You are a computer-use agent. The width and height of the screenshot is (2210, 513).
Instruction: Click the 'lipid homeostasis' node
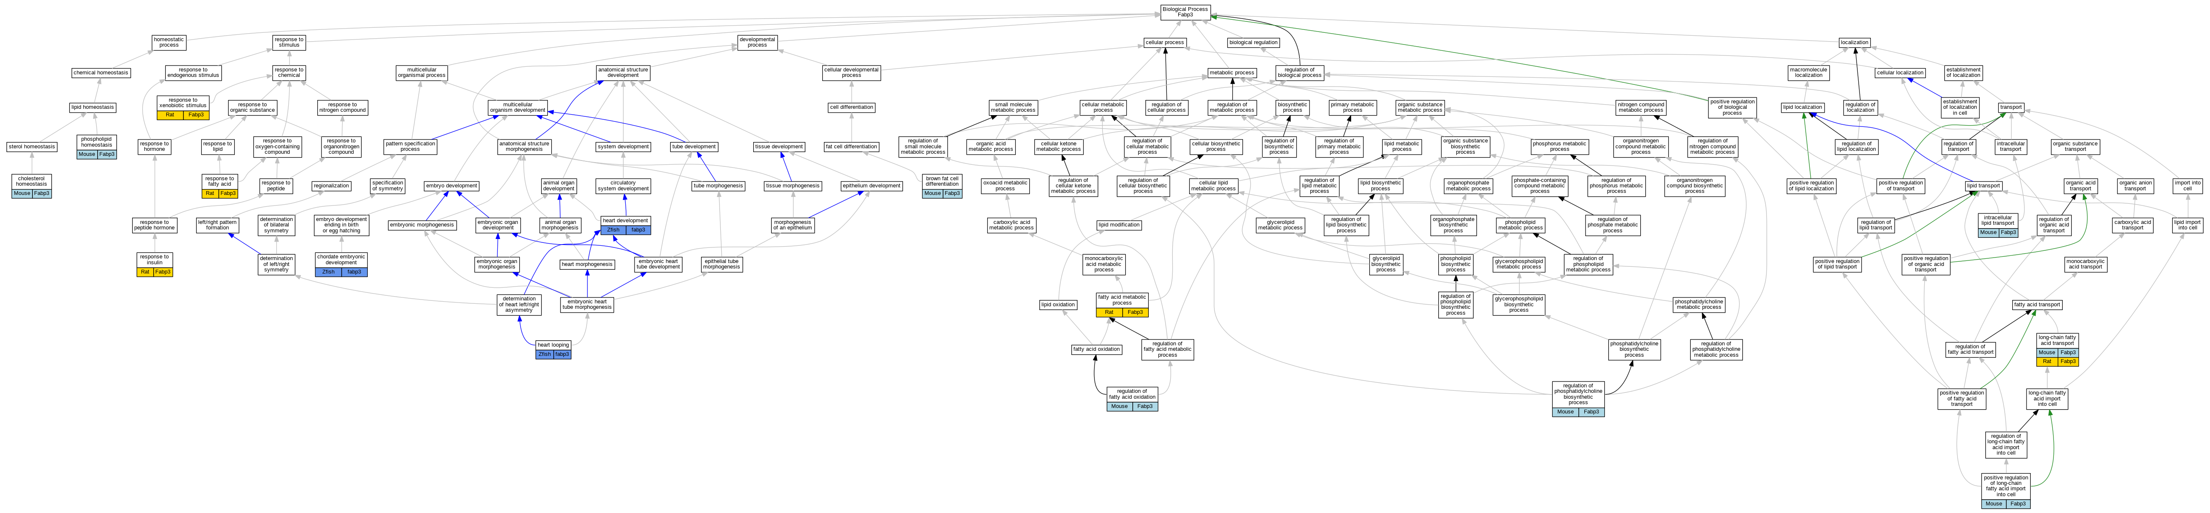[93, 108]
